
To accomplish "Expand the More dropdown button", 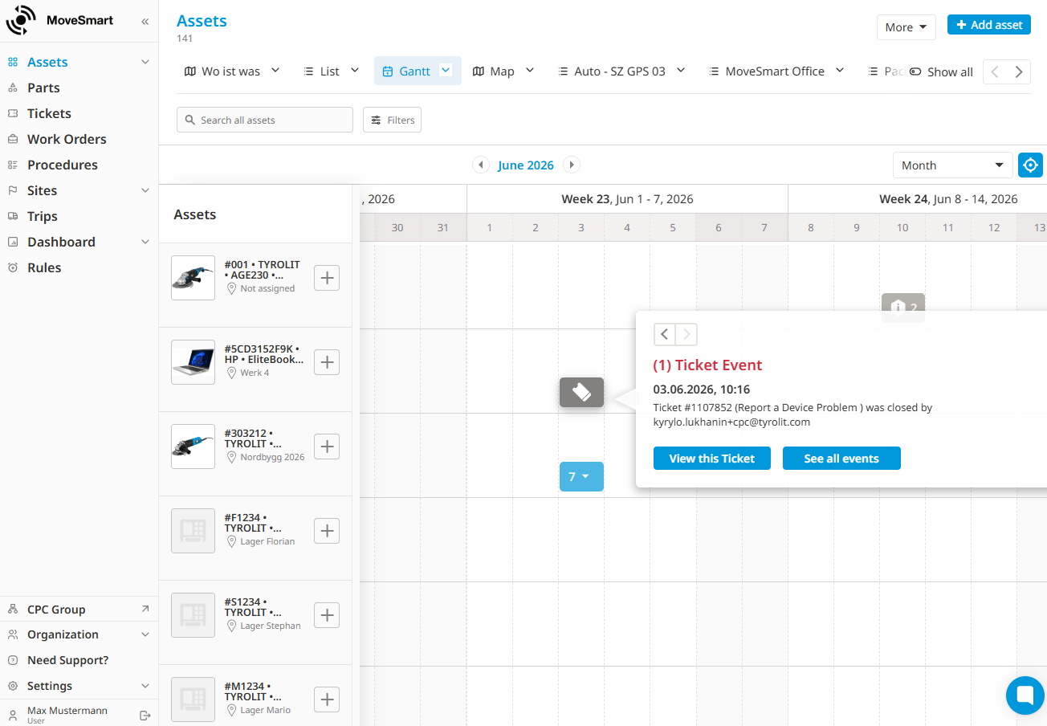I will (906, 27).
